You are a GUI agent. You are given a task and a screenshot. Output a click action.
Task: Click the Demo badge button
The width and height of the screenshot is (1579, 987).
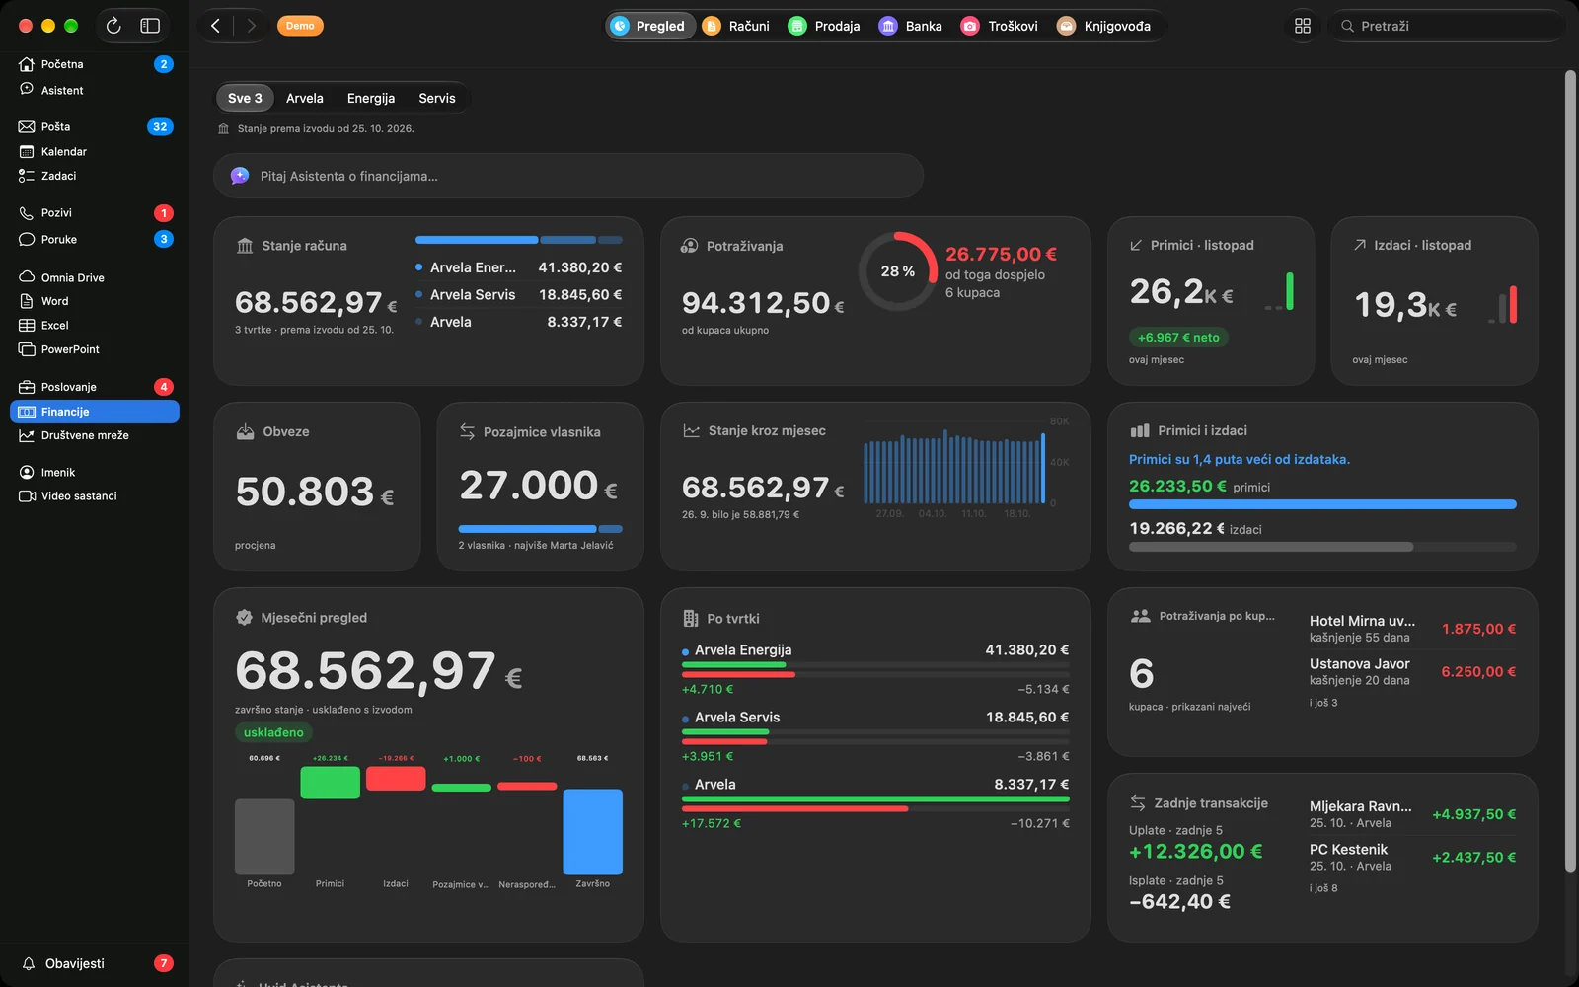coord(300,26)
